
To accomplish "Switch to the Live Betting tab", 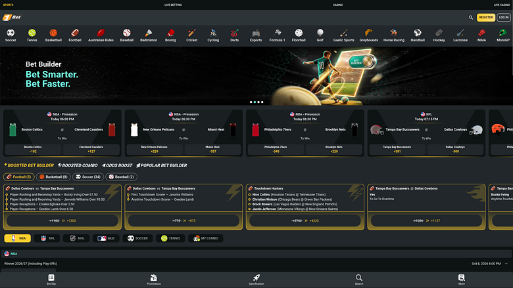I will coord(173,5).
